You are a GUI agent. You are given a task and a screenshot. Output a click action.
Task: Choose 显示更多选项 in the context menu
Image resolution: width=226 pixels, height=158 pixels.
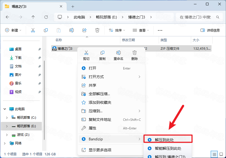111,150
